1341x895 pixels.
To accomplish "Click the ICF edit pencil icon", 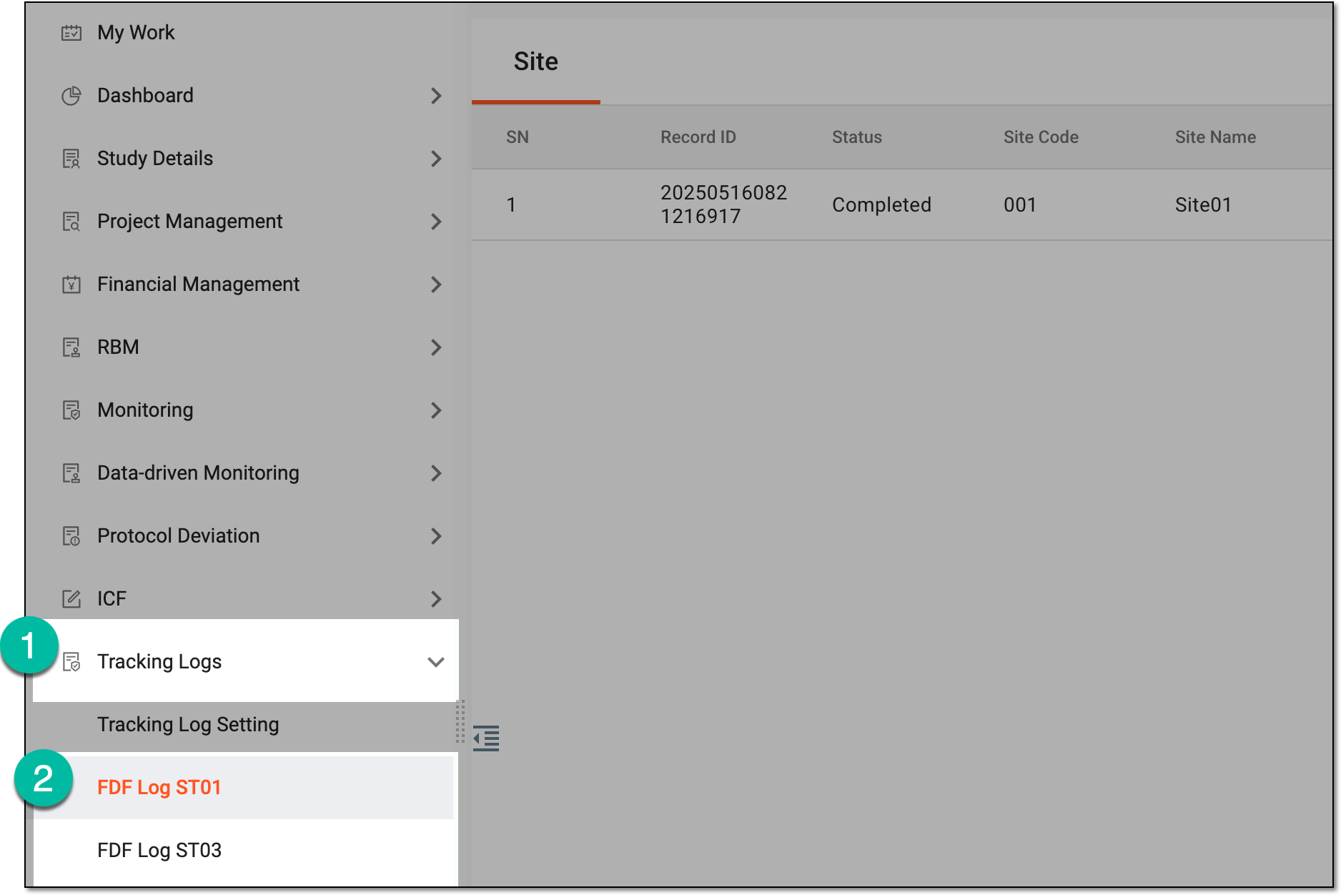I will click(71, 599).
